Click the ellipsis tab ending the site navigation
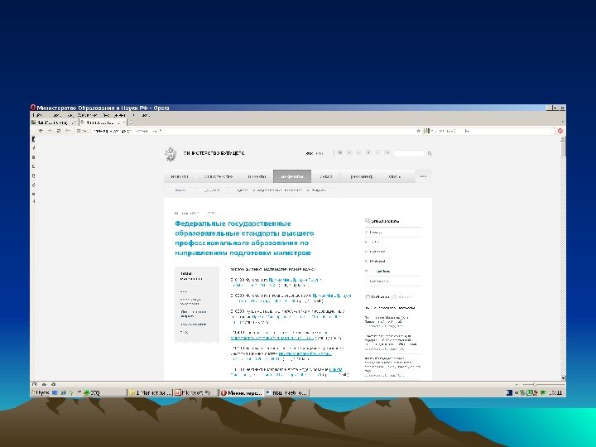 pyautogui.click(x=423, y=176)
